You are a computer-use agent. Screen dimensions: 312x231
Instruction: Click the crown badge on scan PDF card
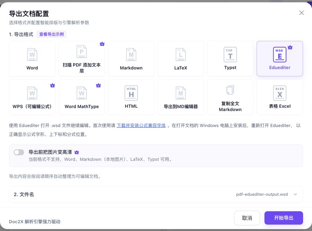click(x=102, y=44)
